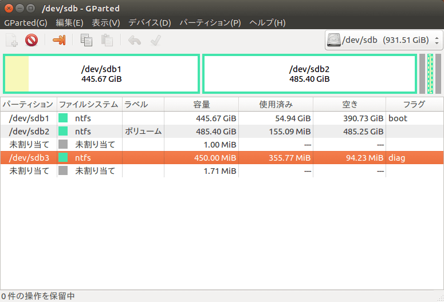
Task: Click the 450.00 MiB size cell
Action: pos(201,157)
